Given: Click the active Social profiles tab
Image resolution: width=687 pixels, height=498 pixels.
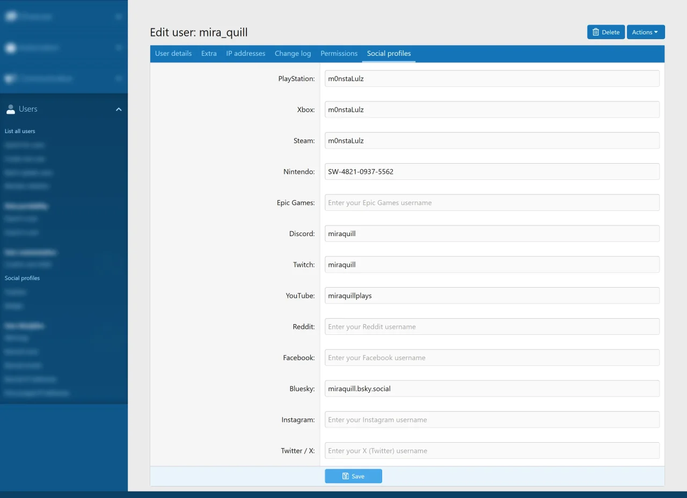Looking at the screenshot, I should tap(389, 54).
